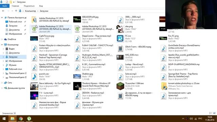This screenshot has height=122, width=217.
Task: Select Документы under quick access
Action: (14, 30)
